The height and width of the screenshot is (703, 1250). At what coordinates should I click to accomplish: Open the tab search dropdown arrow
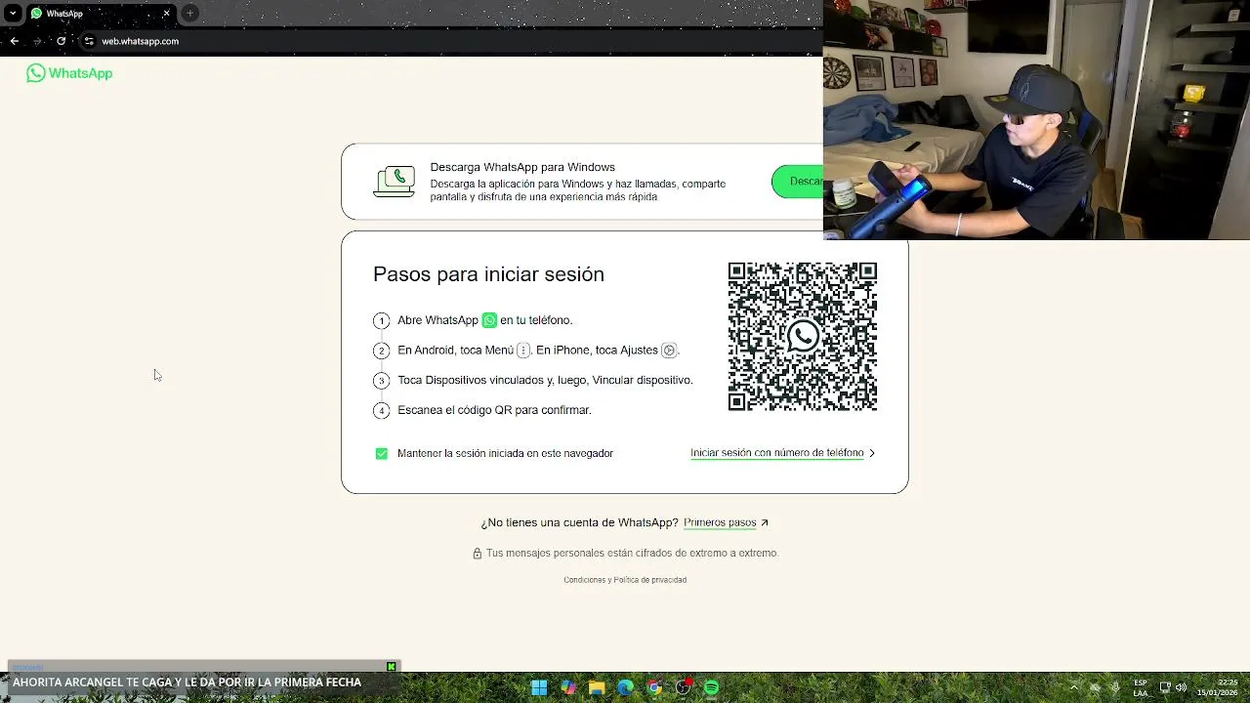coord(13,13)
